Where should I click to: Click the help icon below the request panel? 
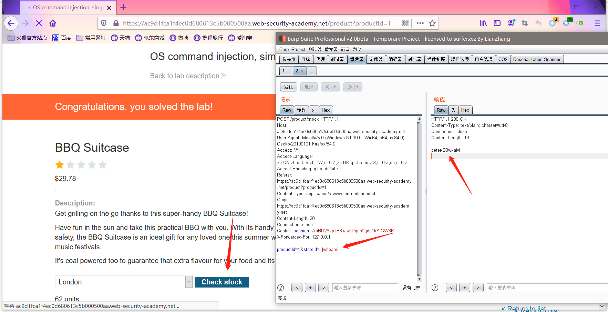280,287
